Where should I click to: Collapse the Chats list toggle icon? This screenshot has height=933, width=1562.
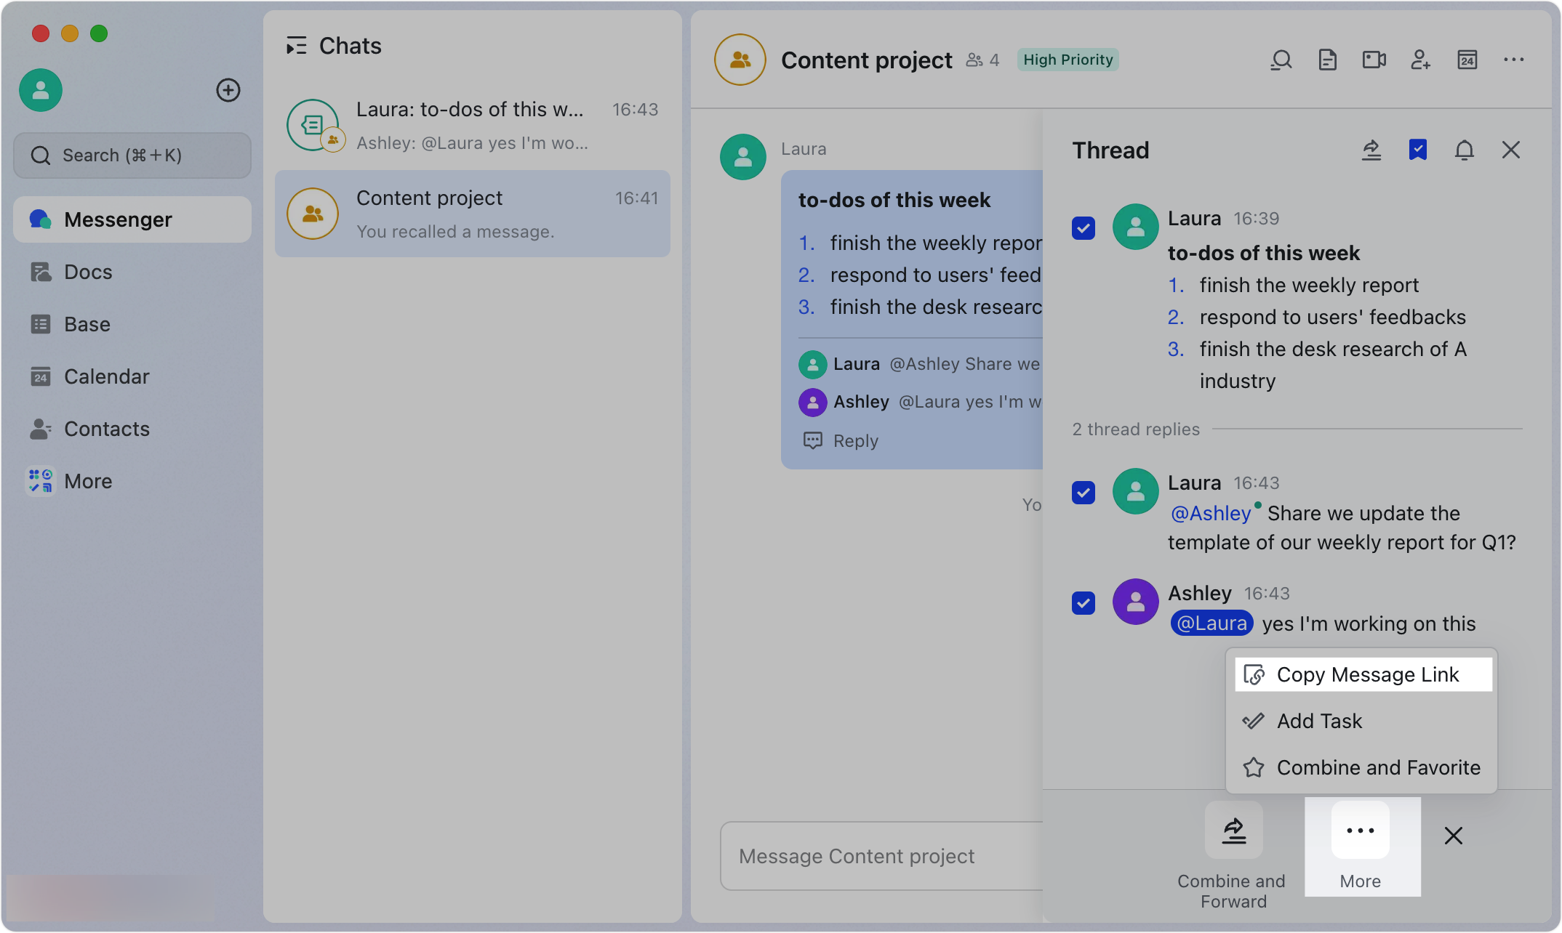click(296, 47)
